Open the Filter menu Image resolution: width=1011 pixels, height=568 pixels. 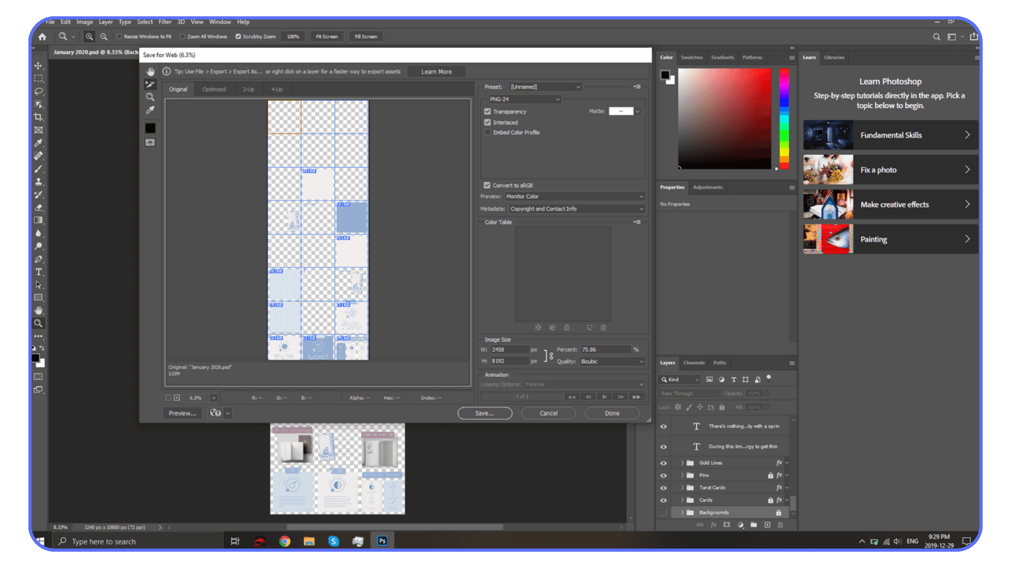click(x=165, y=22)
